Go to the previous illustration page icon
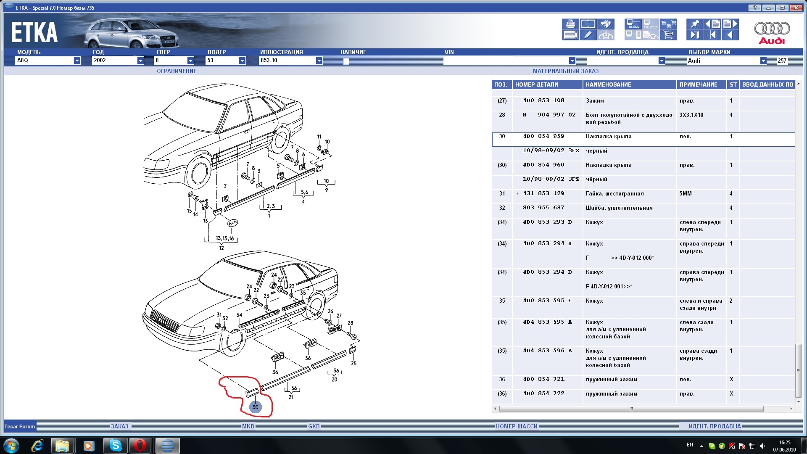 (712, 24)
